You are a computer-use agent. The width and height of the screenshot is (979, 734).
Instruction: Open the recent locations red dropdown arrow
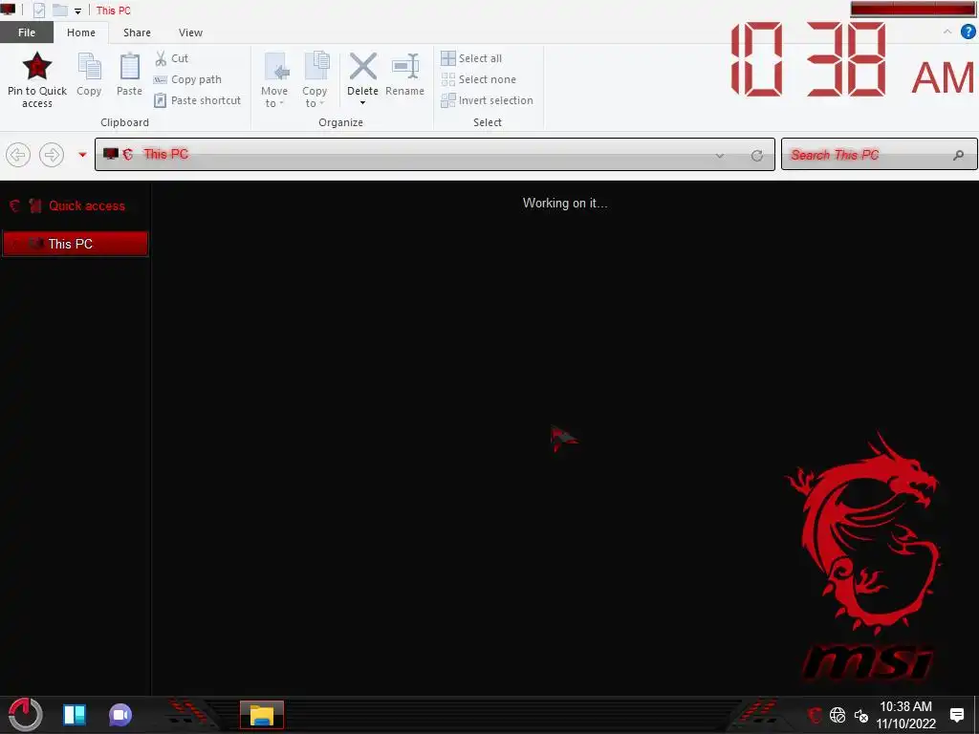[82, 154]
